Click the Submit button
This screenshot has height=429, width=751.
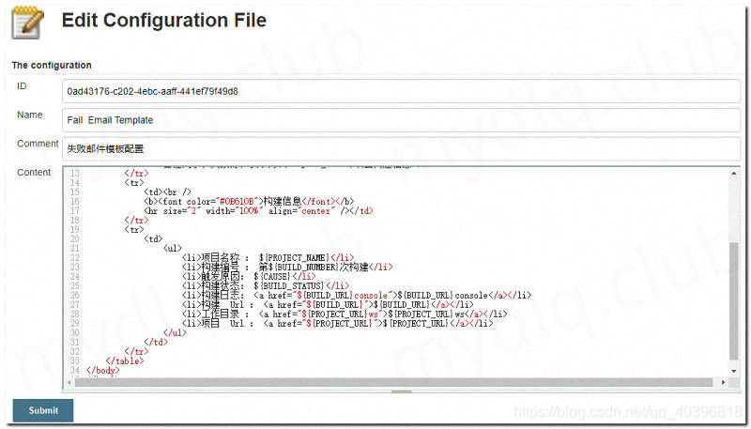click(x=43, y=410)
